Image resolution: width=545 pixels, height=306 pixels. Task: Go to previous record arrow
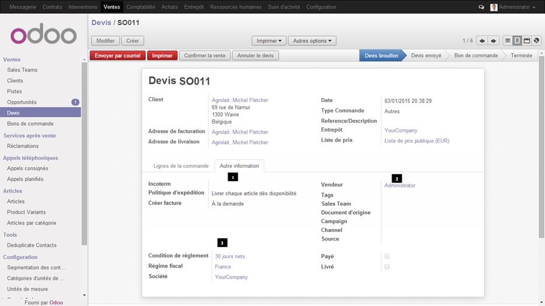tap(482, 41)
